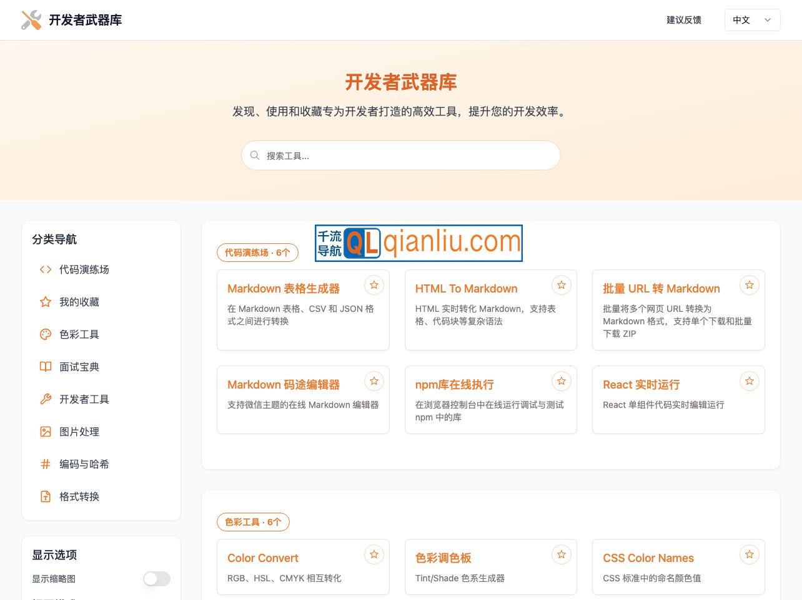Select the HTML To Markdown tool
This screenshot has width=802, height=600.
(466, 288)
